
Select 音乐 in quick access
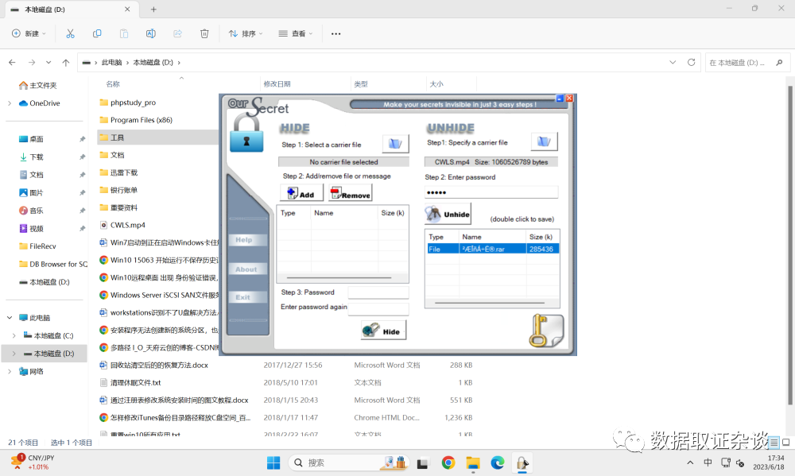coord(31,211)
